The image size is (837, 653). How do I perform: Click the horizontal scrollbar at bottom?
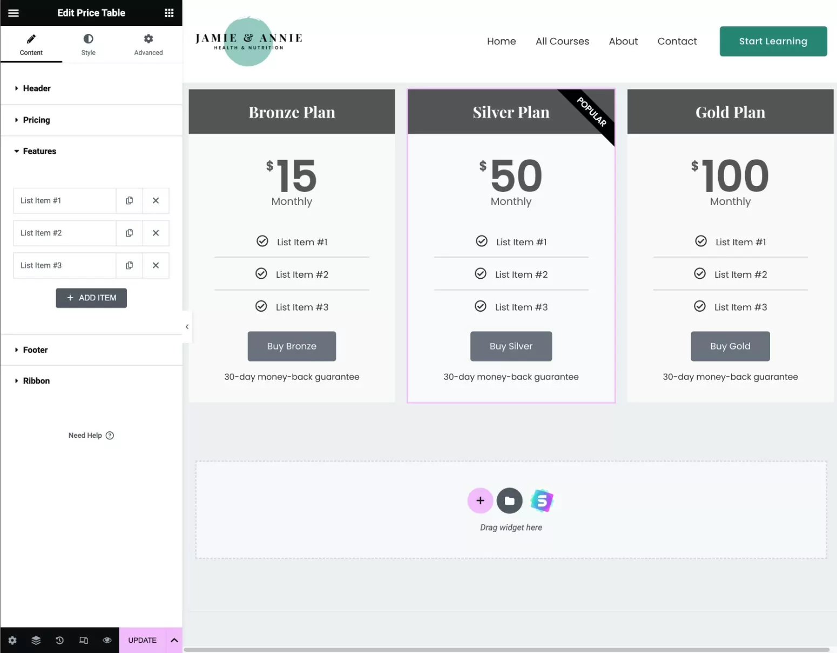pyautogui.click(x=507, y=650)
